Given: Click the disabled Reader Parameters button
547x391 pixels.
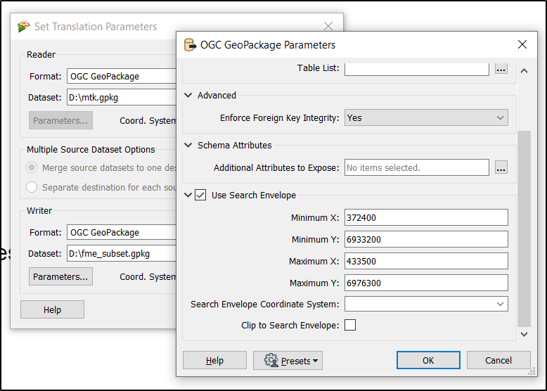Looking at the screenshot, I should pyautogui.click(x=60, y=121).
